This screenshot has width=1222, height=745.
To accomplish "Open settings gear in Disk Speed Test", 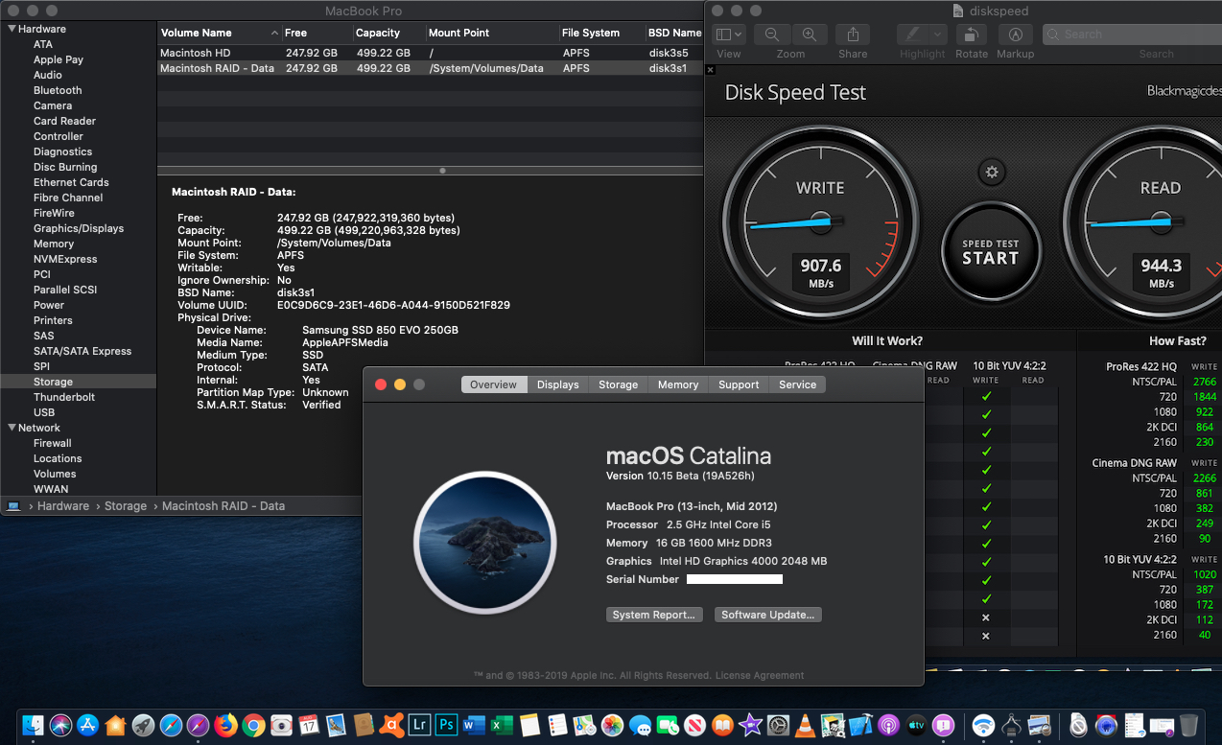I will coord(991,173).
